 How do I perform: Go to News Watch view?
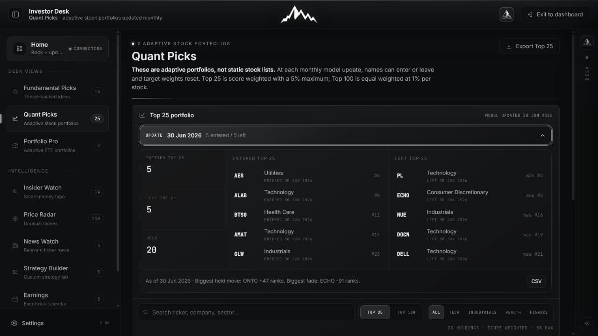click(x=57, y=245)
